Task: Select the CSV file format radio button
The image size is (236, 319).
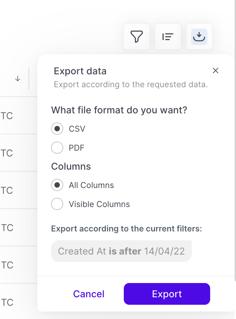Action: click(x=57, y=129)
